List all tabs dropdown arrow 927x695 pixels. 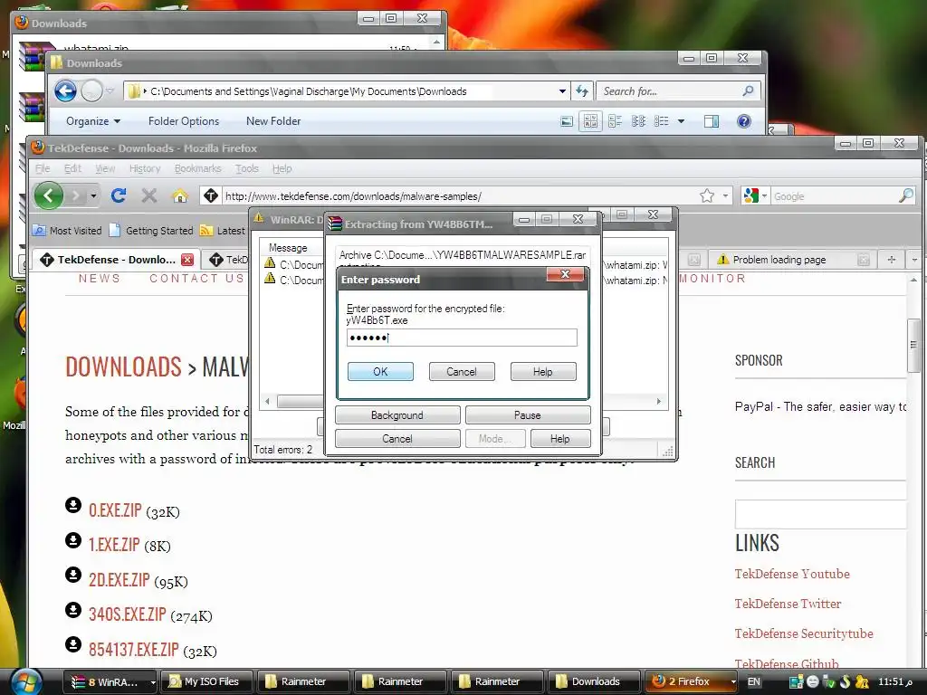(914, 260)
